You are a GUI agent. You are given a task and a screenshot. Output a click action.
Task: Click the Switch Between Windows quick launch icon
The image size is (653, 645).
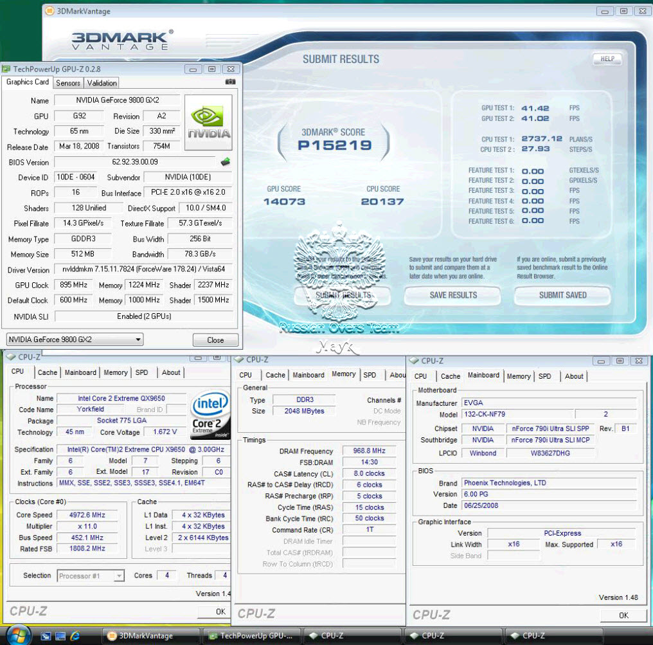46,636
